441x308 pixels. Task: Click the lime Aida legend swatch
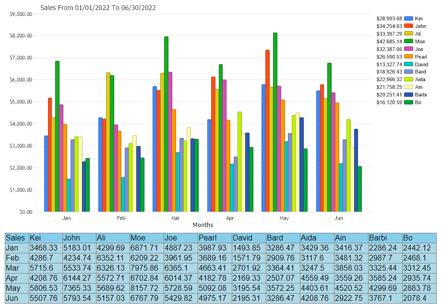coord(409,80)
